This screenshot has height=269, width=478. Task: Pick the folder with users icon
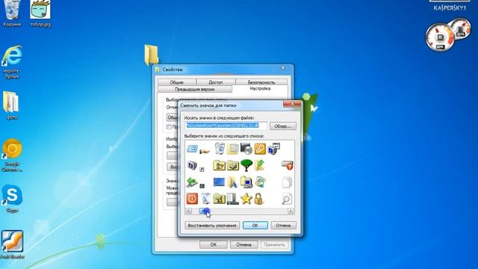click(219, 165)
